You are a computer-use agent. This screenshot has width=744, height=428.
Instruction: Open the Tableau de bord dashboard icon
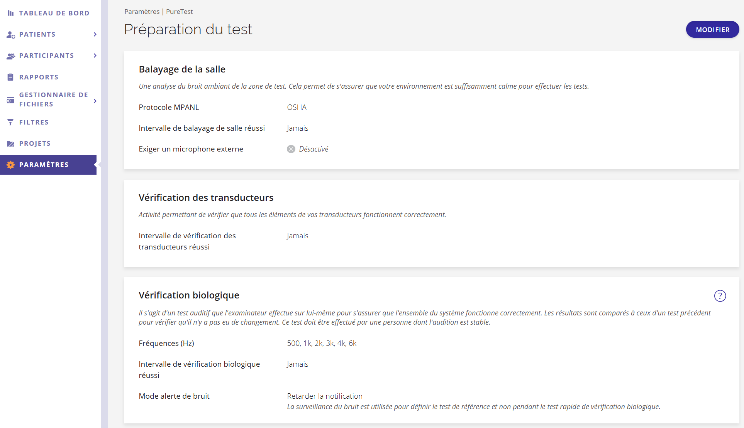[x=10, y=13]
